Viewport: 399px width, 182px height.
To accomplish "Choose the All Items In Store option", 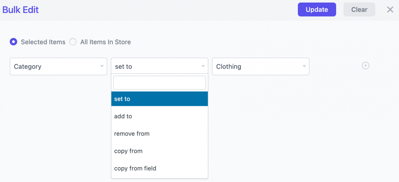I will pos(73,42).
